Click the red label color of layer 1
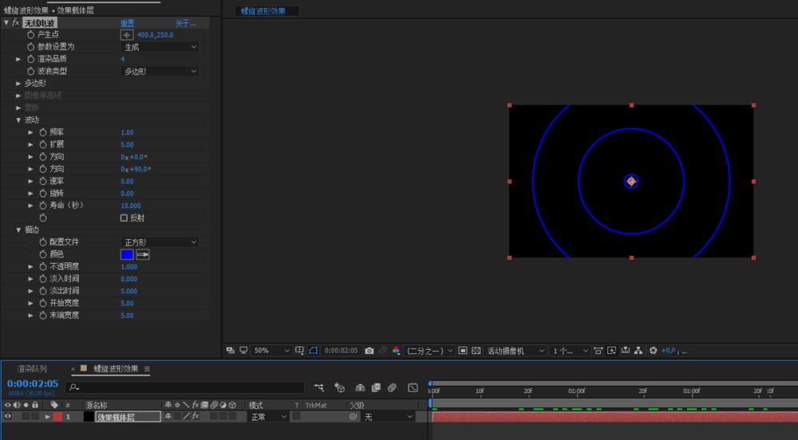 [x=57, y=416]
